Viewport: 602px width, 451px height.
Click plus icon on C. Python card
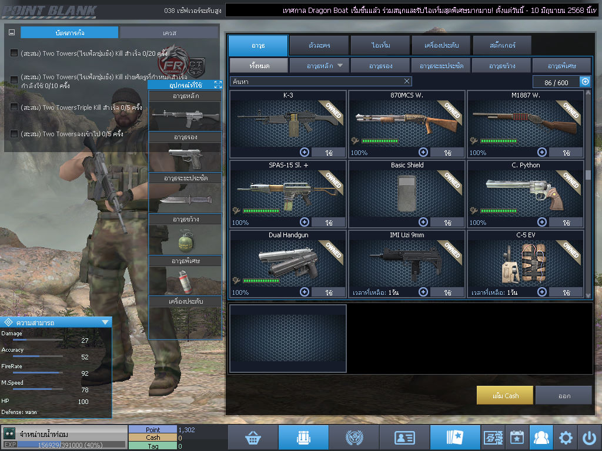tap(541, 222)
